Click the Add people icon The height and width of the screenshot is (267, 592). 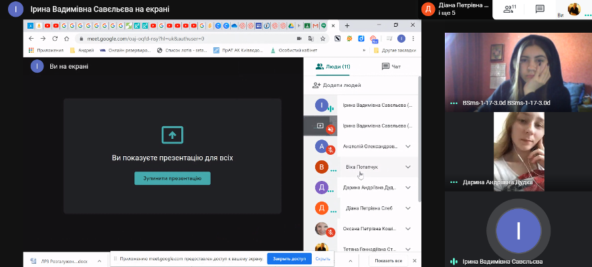(x=317, y=85)
